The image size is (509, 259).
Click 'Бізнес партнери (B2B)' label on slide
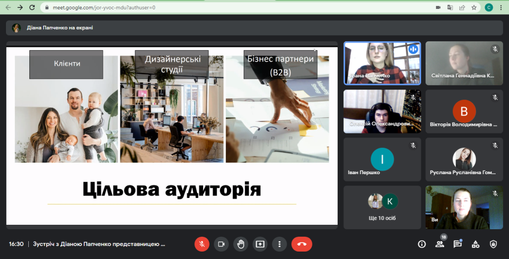tap(281, 64)
